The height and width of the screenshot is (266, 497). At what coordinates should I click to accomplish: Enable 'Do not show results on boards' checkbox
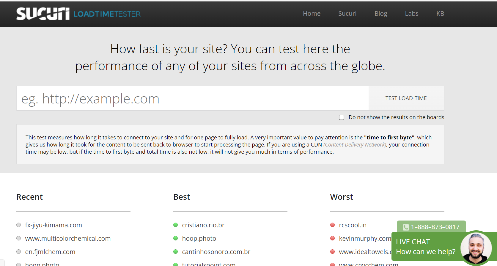(342, 117)
